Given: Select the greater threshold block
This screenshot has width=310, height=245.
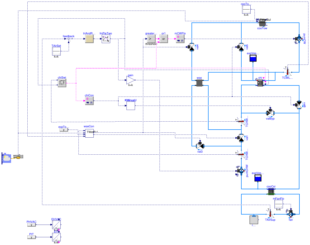Looking at the screenshot, I should pos(151,39).
